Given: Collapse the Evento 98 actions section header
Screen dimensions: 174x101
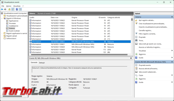Looking at the screenshot, I should [172, 62].
